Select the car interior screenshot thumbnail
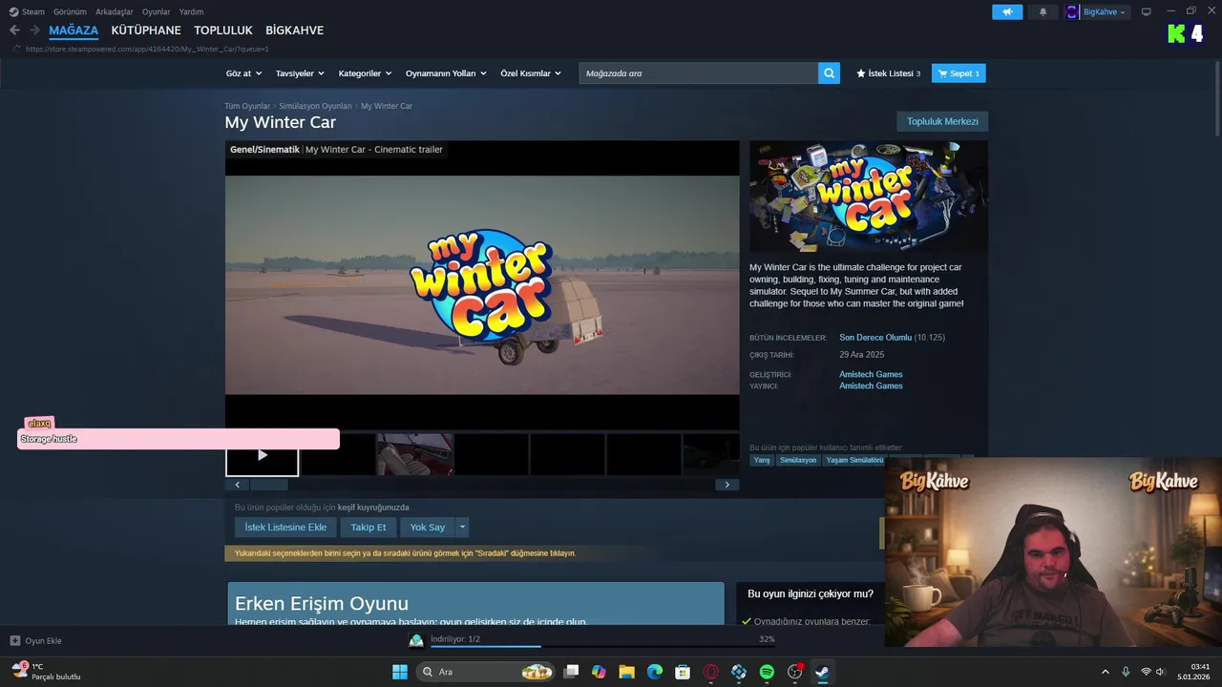This screenshot has height=687, width=1222. (x=414, y=455)
